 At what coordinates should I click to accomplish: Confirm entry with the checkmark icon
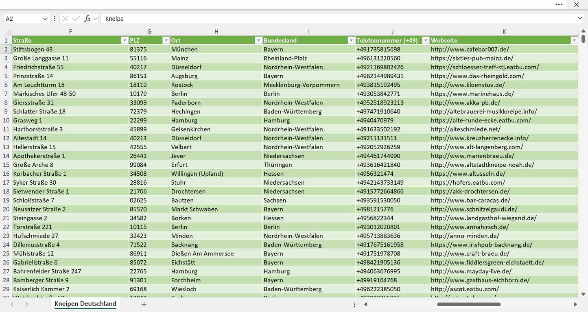76,19
